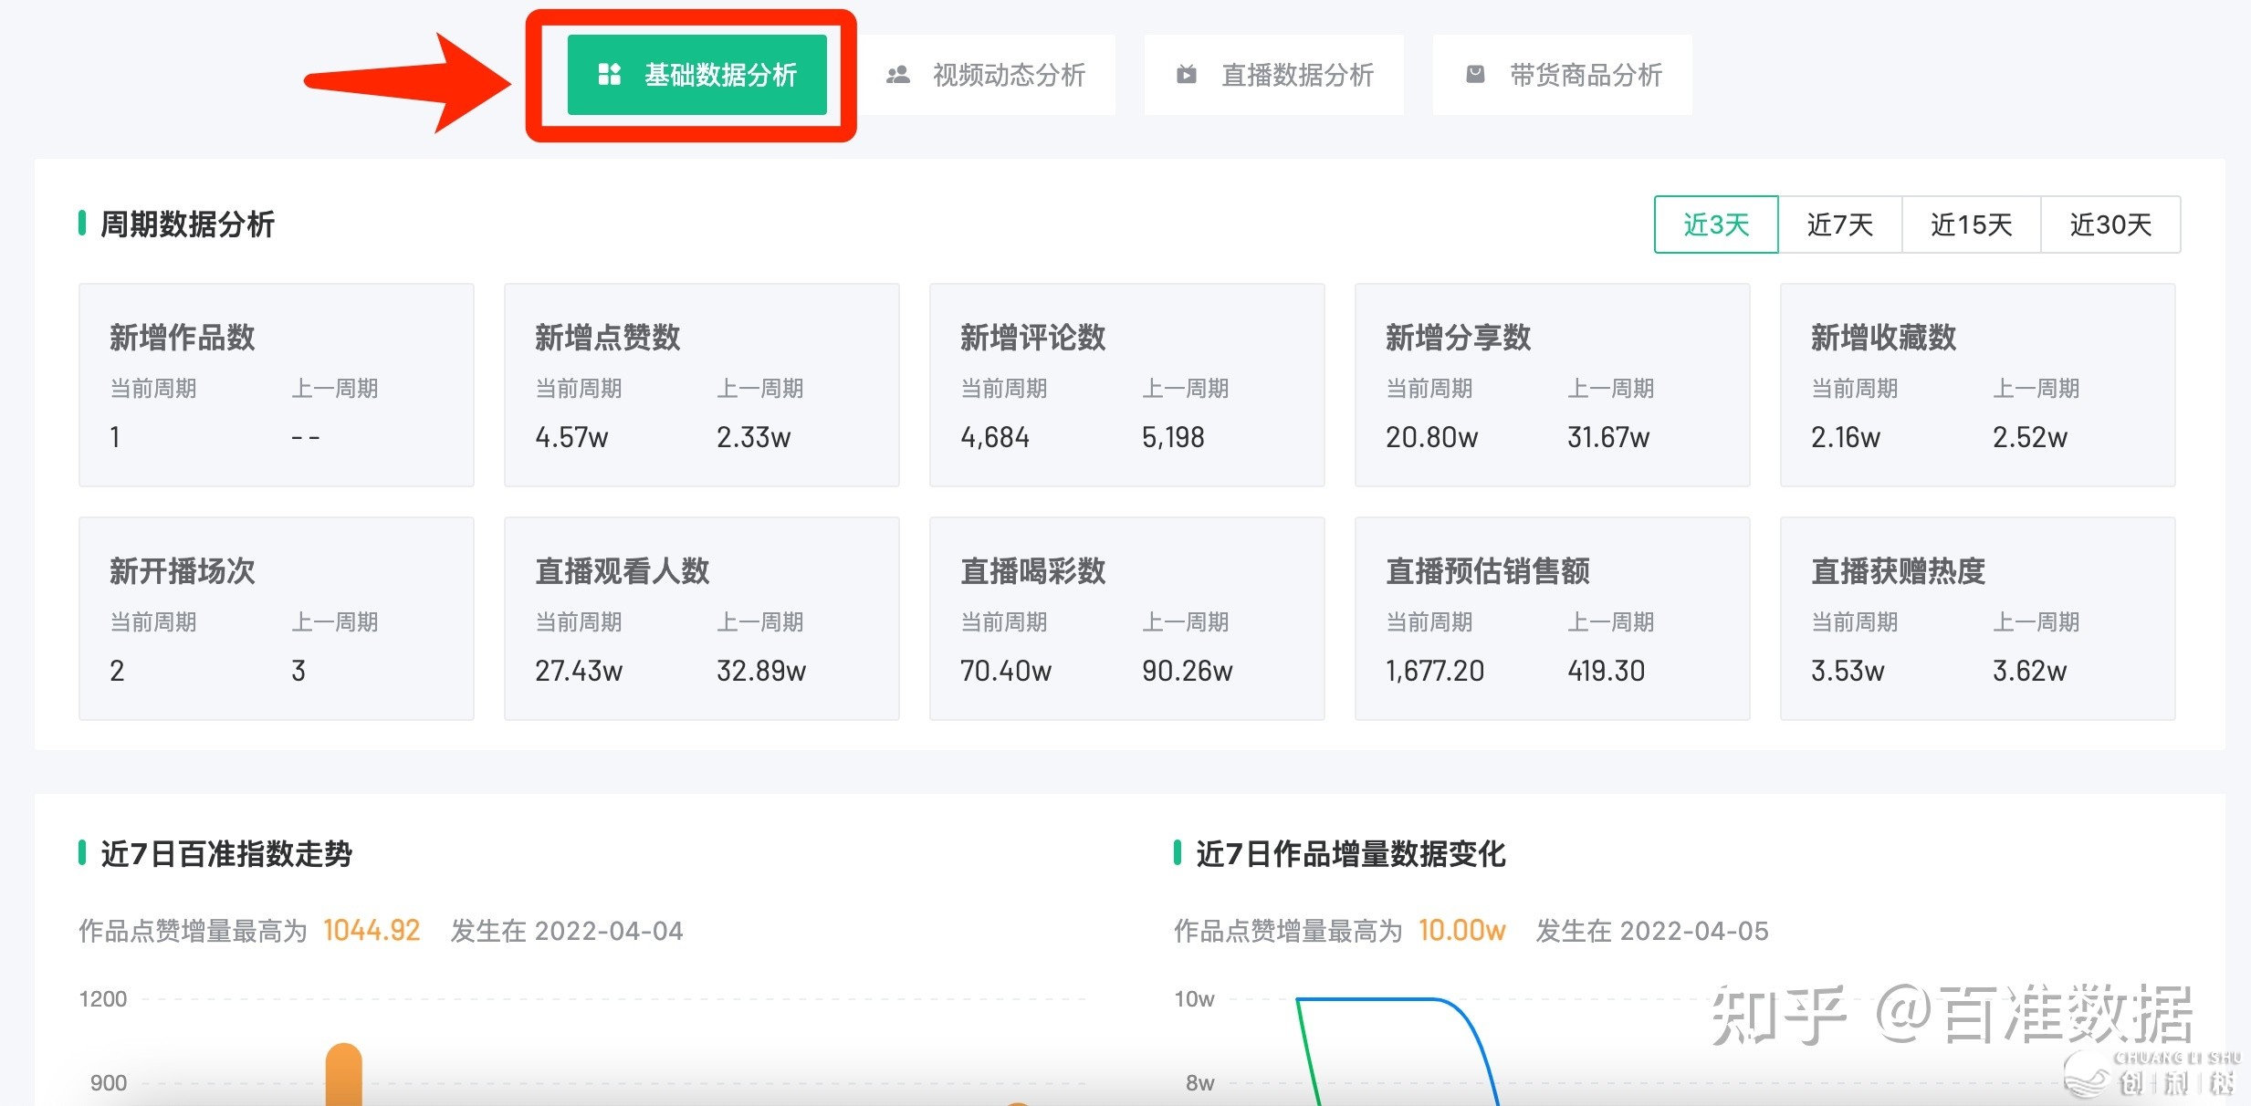Click the 1,677.20 estimated sales value
2251x1106 pixels.
[1435, 672]
